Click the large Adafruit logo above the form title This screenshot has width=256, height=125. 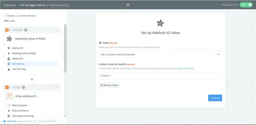click(160, 23)
